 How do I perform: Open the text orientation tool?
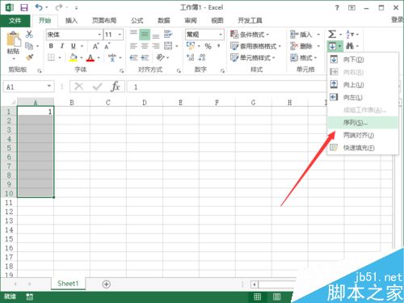click(161, 57)
